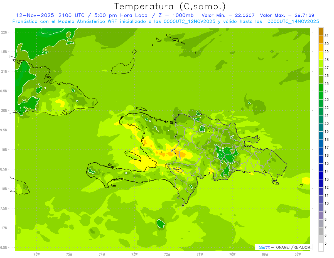Viewport: 334px width, 258px height.
Task: Click the "Valor Min. = 22.0207" value
Action: pyautogui.click(x=228, y=15)
